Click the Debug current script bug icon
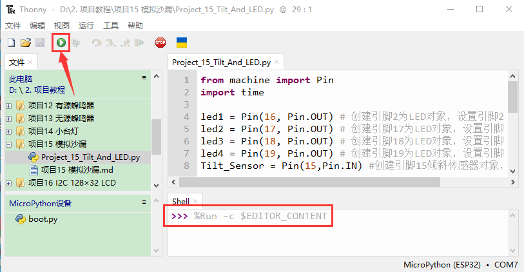The height and width of the screenshot is (272, 524). [75, 43]
